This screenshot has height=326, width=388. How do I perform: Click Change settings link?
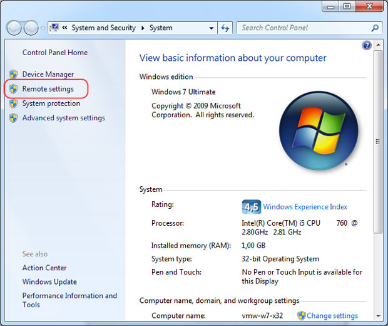coord(332,315)
